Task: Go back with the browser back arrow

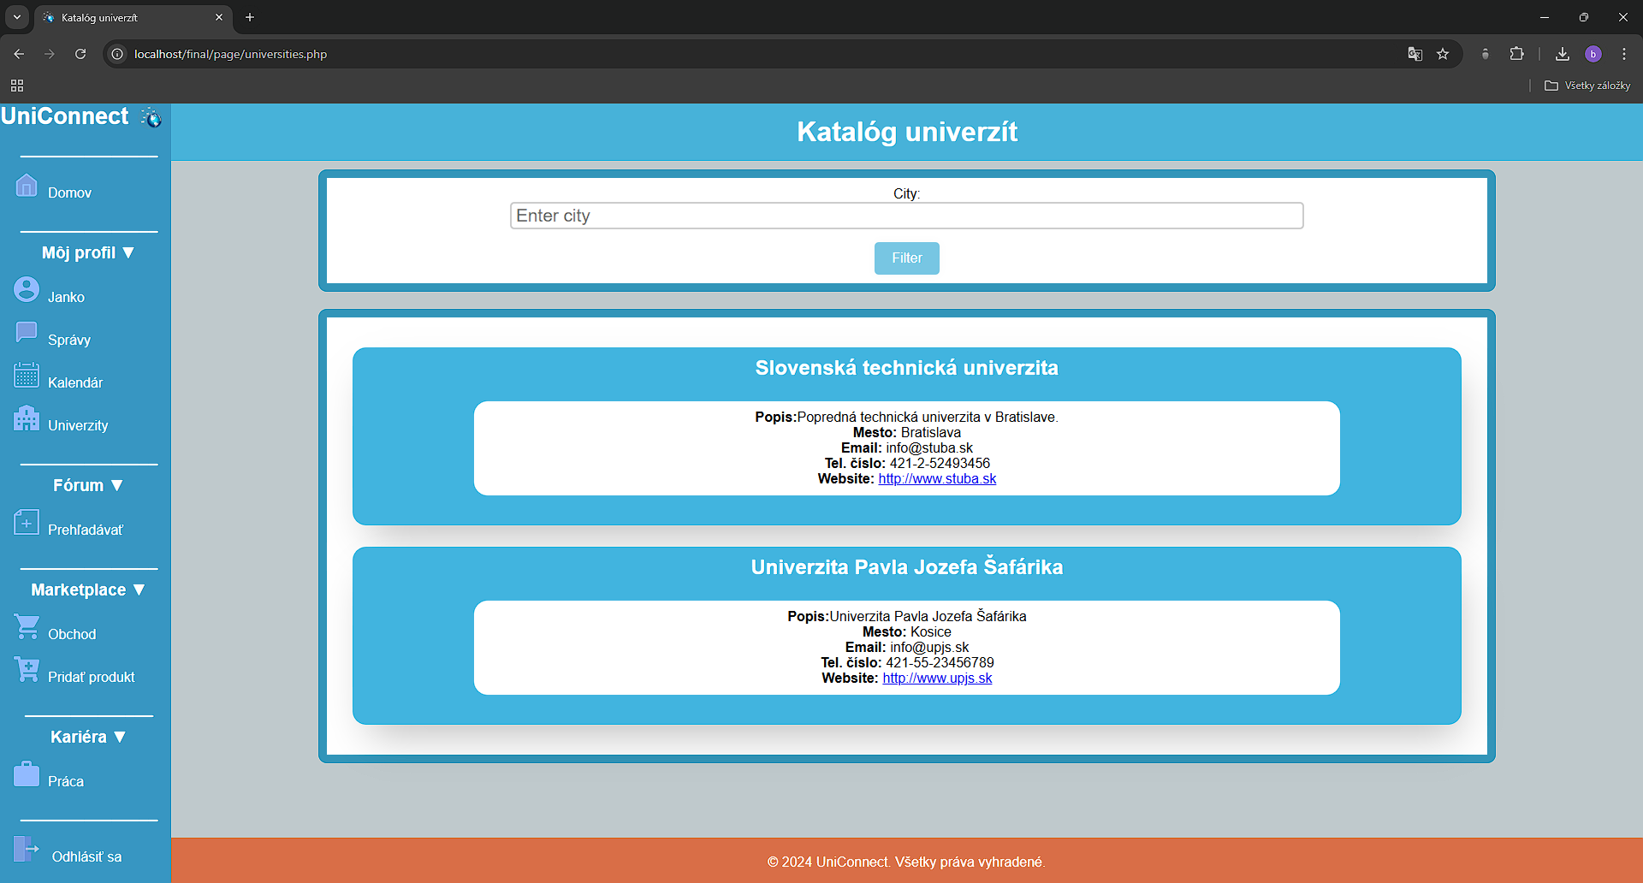Action: click(19, 54)
